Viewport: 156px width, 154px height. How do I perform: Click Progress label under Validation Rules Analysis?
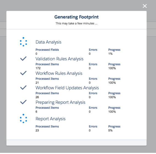[114, 64]
